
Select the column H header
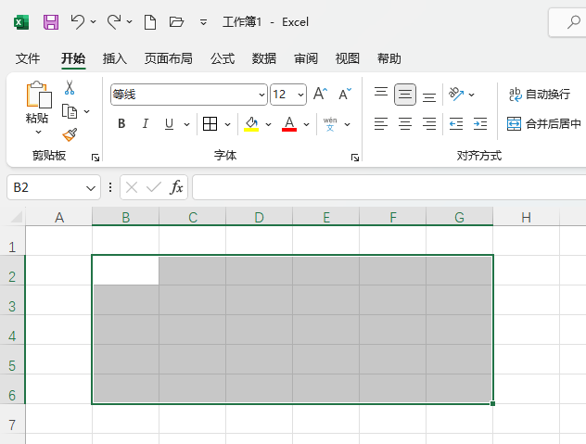526,218
